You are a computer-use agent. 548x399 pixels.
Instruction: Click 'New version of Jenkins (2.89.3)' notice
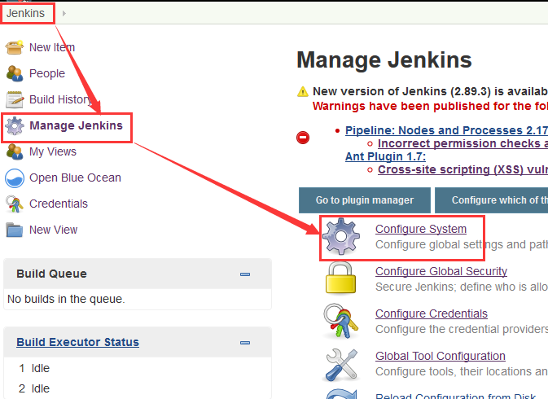430,91
